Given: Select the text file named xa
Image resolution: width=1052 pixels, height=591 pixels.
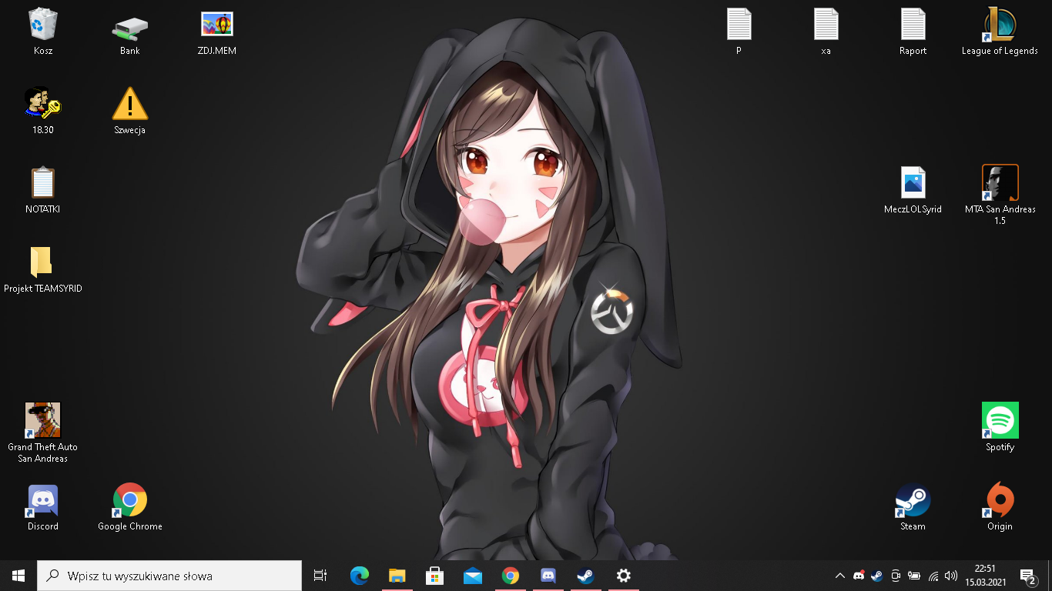Looking at the screenshot, I should click(826, 32).
